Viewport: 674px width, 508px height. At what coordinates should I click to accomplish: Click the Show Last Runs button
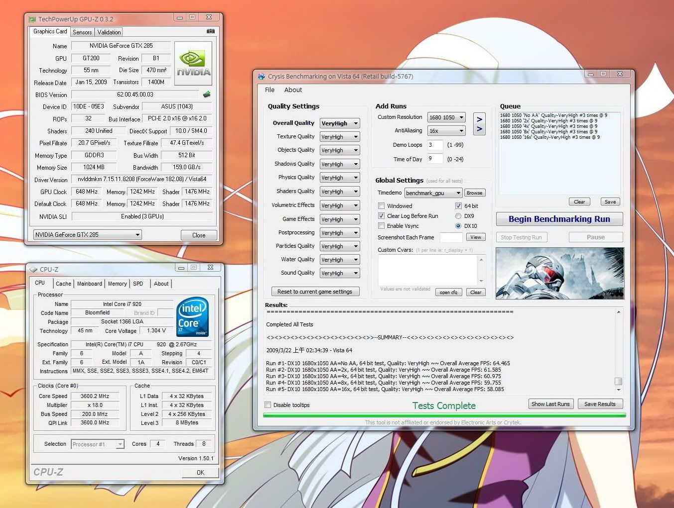pyautogui.click(x=550, y=404)
